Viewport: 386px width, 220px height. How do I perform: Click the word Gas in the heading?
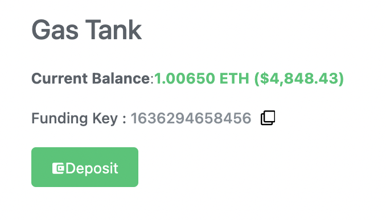(55, 30)
